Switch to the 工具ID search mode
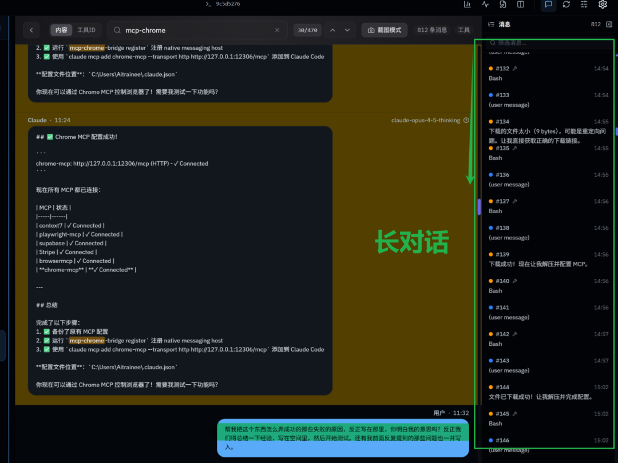 86,30
